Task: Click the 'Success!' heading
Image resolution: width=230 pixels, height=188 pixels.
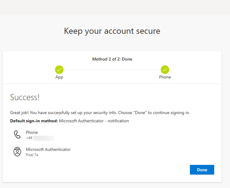Action: click(x=25, y=97)
